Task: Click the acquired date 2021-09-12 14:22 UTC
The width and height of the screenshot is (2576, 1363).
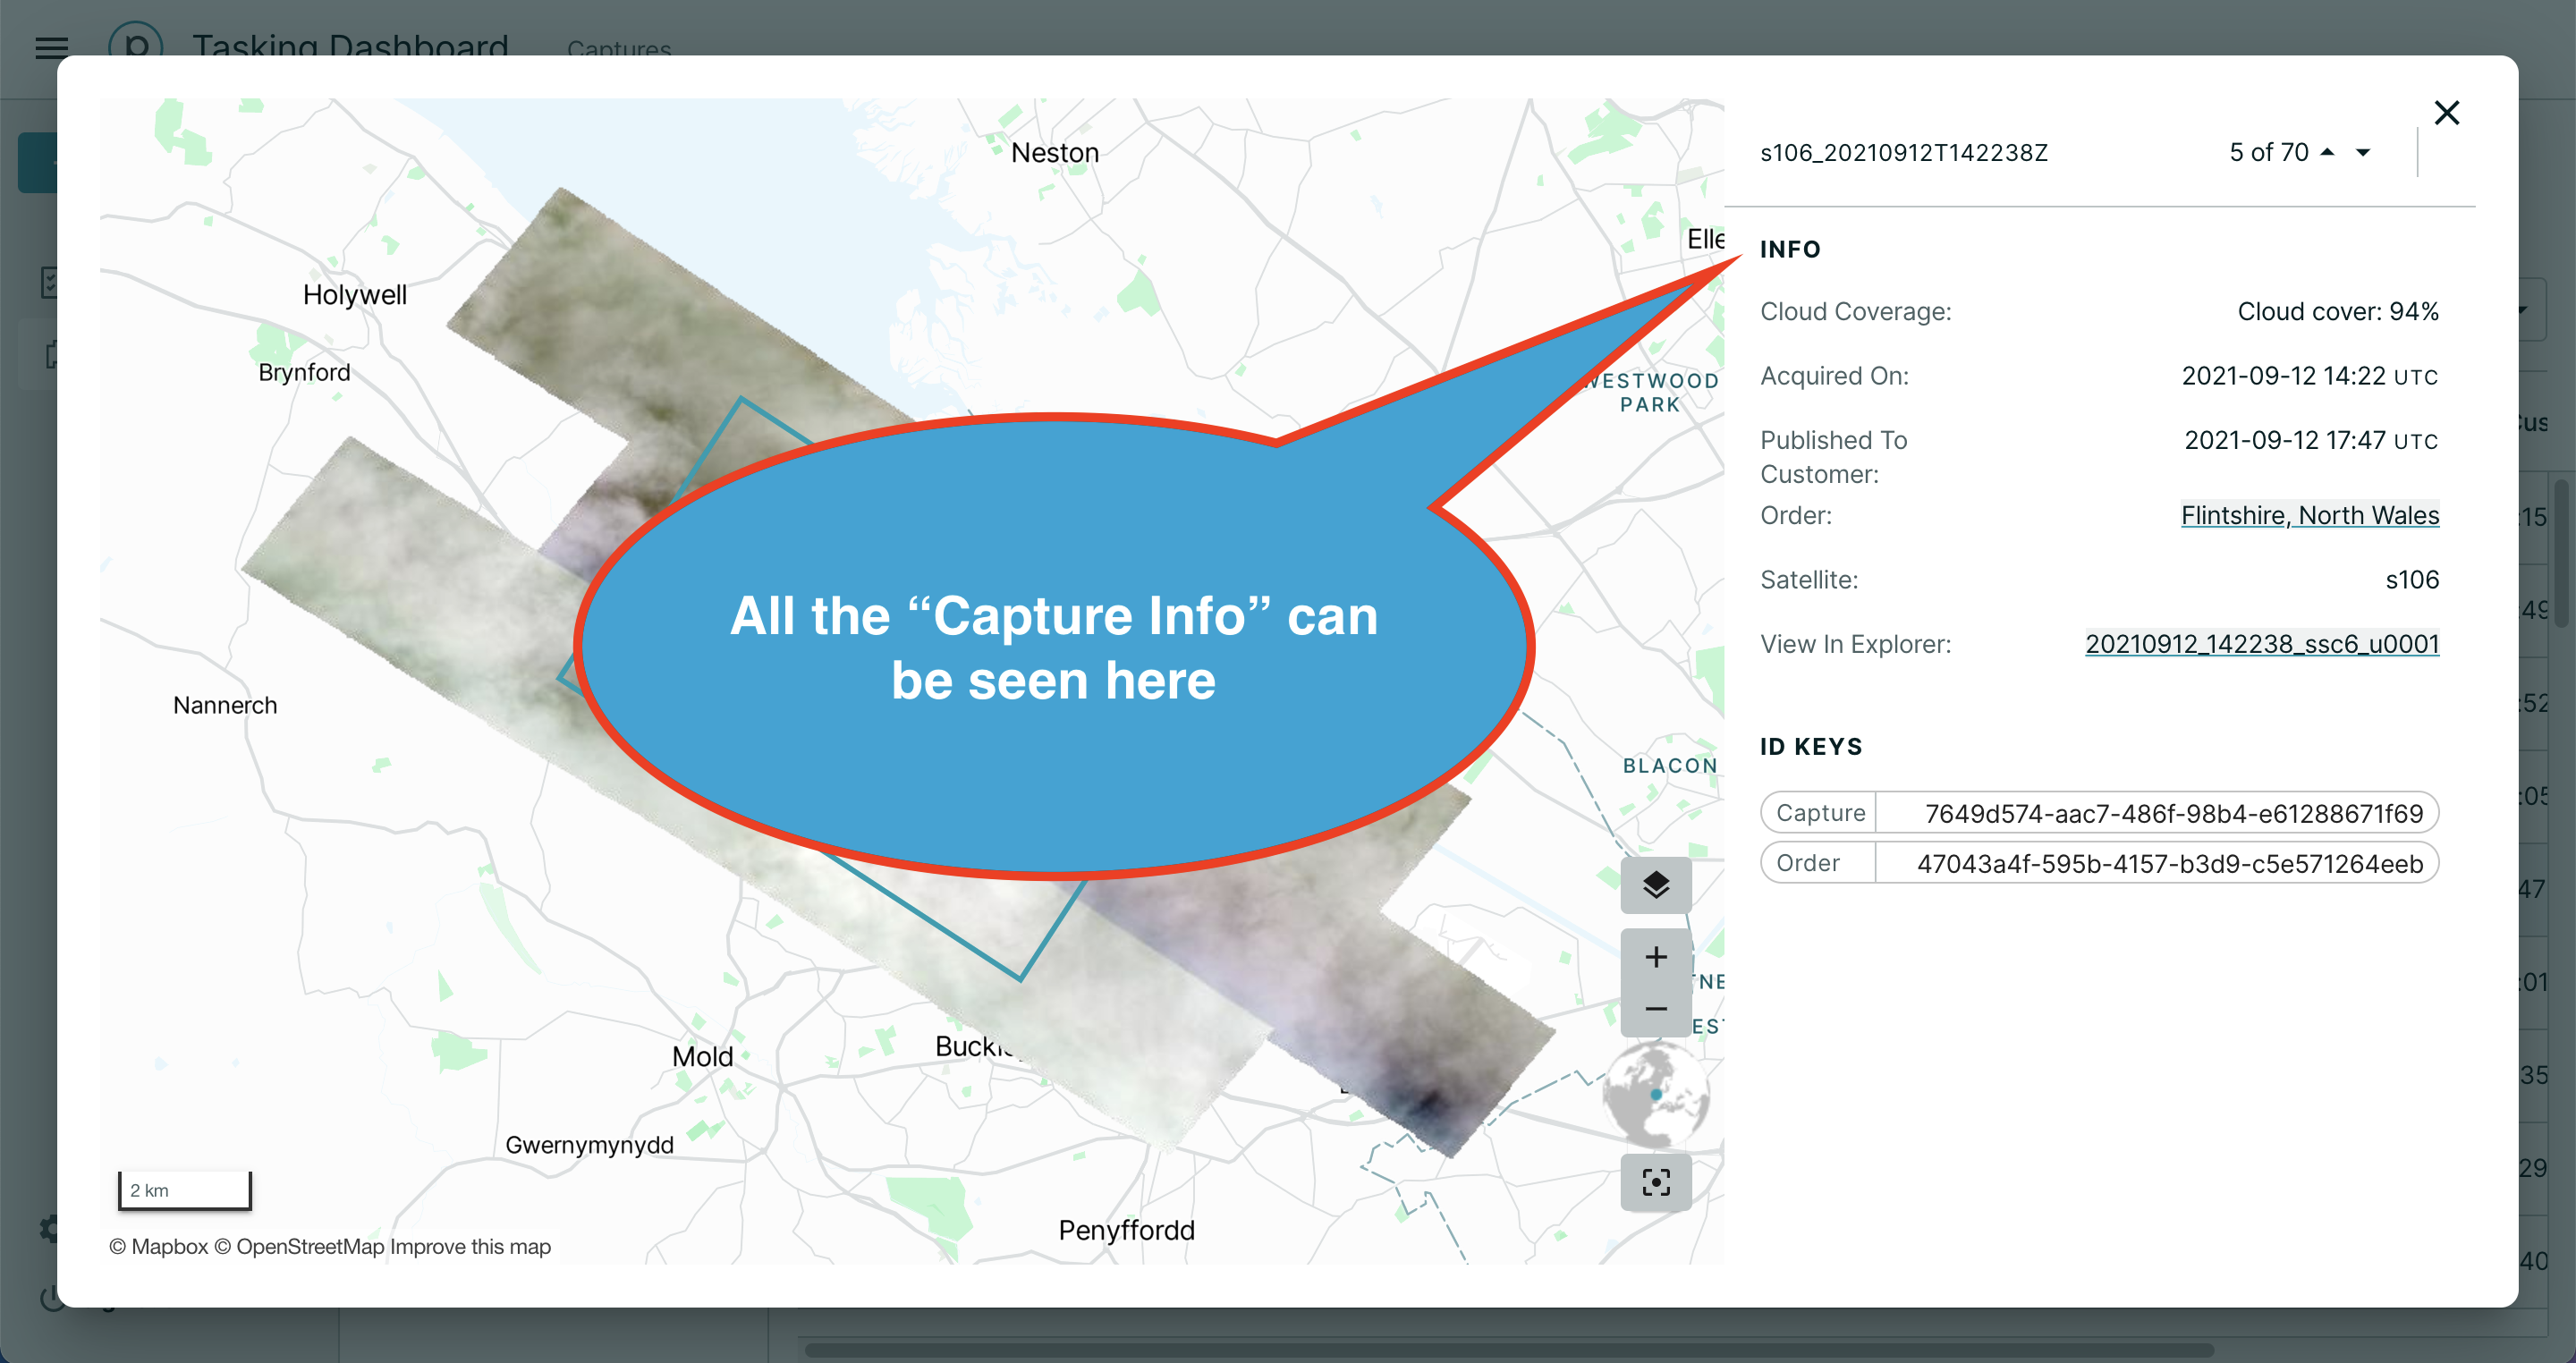Action: pos(2310,376)
